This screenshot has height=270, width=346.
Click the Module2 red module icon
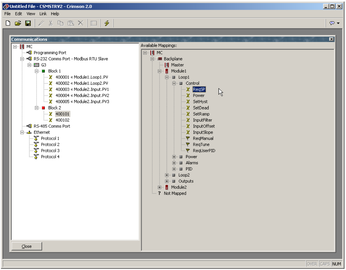point(167,187)
